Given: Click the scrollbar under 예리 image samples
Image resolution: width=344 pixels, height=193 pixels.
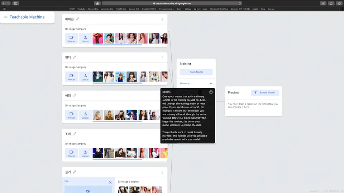Looking at the screenshot, I should 117,121.
